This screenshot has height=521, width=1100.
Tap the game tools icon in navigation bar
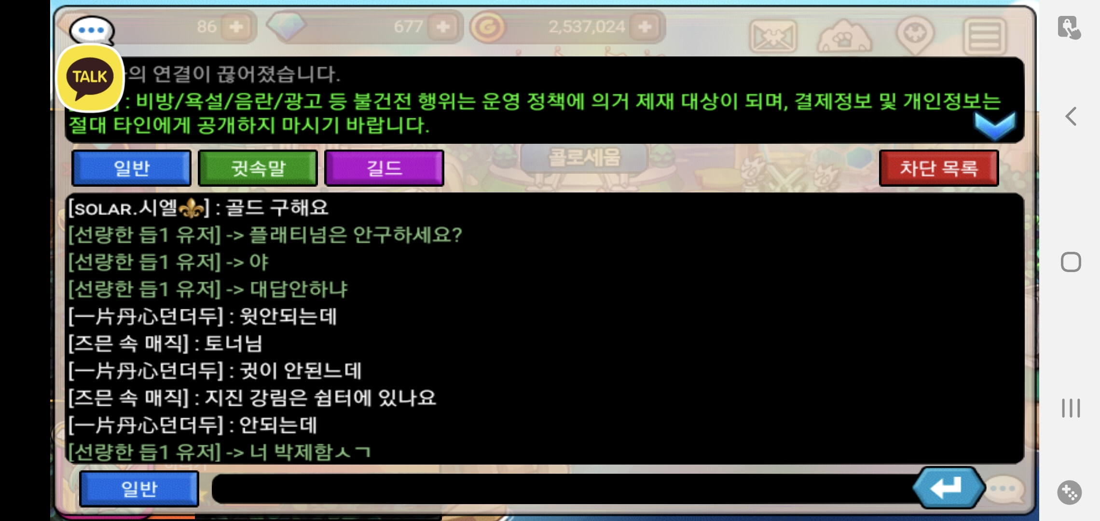pyautogui.click(x=1070, y=493)
